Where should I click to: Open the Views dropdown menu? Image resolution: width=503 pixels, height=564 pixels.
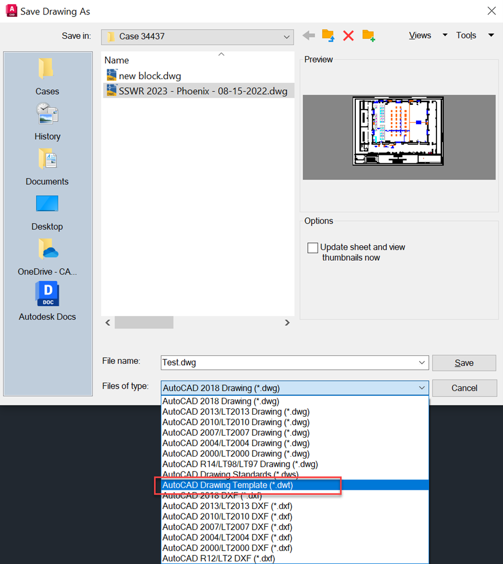(428, 35)
